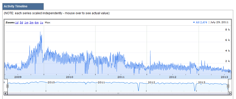The width and height of the screenshot is (236, 99).
Task: Grab the left range selector handle
Action: (x=7, y=86)
